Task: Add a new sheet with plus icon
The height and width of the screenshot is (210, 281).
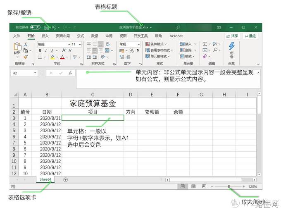Action: pyautogui.click(x=66, y=180)
